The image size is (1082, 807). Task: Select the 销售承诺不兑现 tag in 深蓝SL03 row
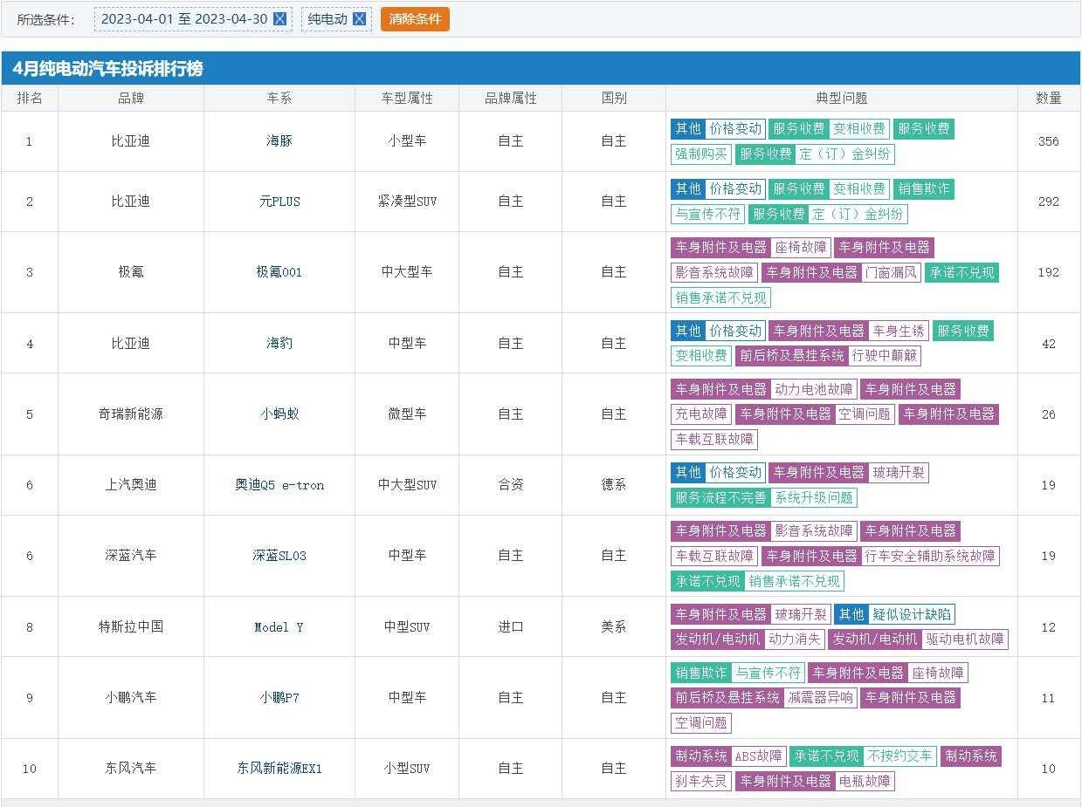point(795,581)
